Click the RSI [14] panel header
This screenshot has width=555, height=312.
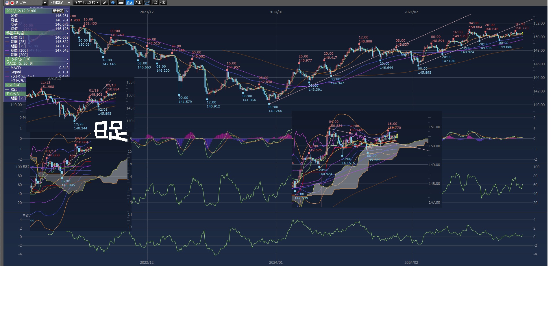click(x=13, y=85)
